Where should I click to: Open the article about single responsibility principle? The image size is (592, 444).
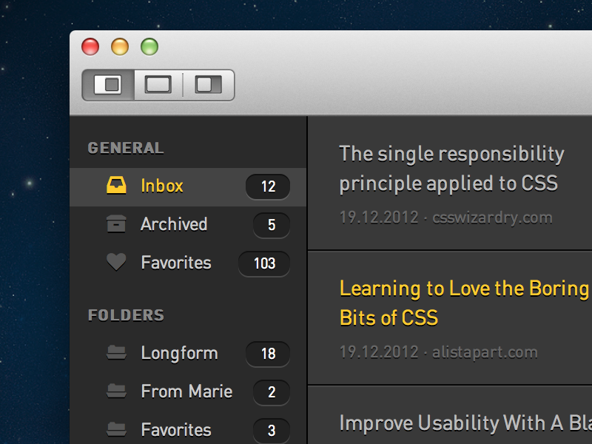tap(451, 169)
